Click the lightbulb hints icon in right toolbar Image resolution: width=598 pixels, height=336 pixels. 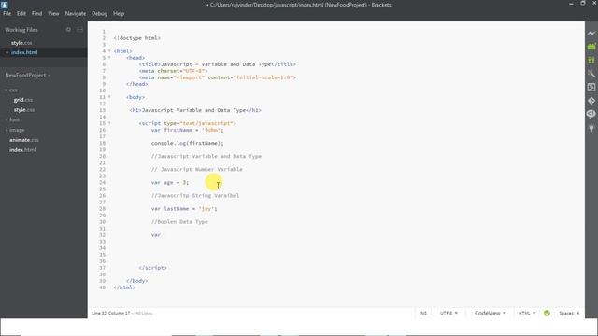click(x=591, y=128)
